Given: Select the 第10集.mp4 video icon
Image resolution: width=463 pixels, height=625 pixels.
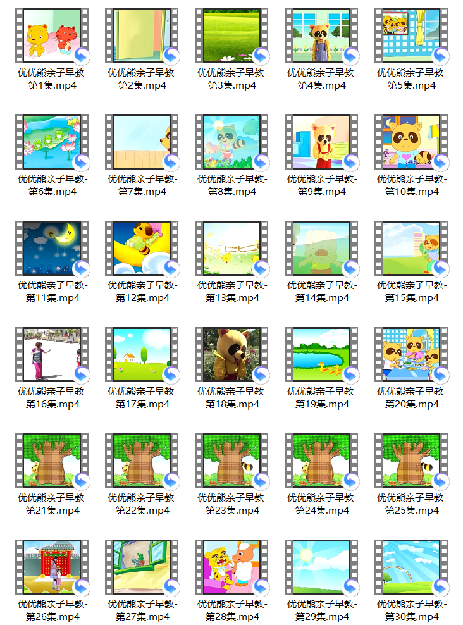Looking at the screenshot, I should tap(411, 142).
